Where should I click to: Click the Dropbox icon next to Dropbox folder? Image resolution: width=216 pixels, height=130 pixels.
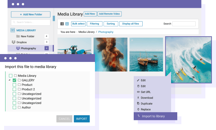13,42
